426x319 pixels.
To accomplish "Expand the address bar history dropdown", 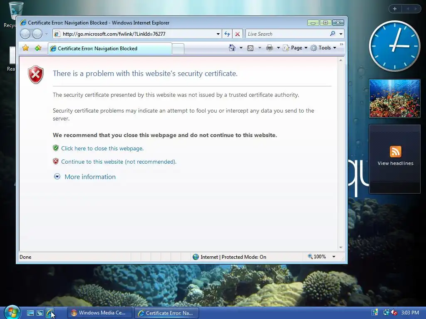I will 218,34.
